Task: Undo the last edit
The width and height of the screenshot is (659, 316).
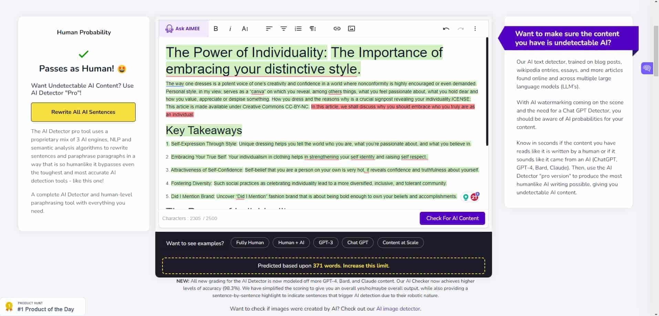Action: 446,29
